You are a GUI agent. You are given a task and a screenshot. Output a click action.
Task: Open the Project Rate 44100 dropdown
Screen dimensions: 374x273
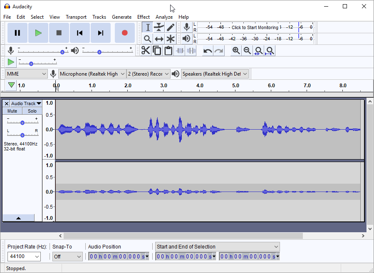tap(24, 256)
